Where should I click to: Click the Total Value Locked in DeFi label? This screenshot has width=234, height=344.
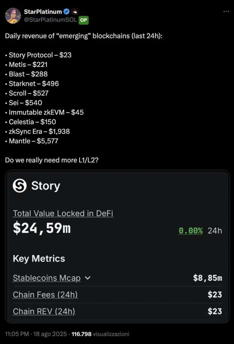point(63,213)
